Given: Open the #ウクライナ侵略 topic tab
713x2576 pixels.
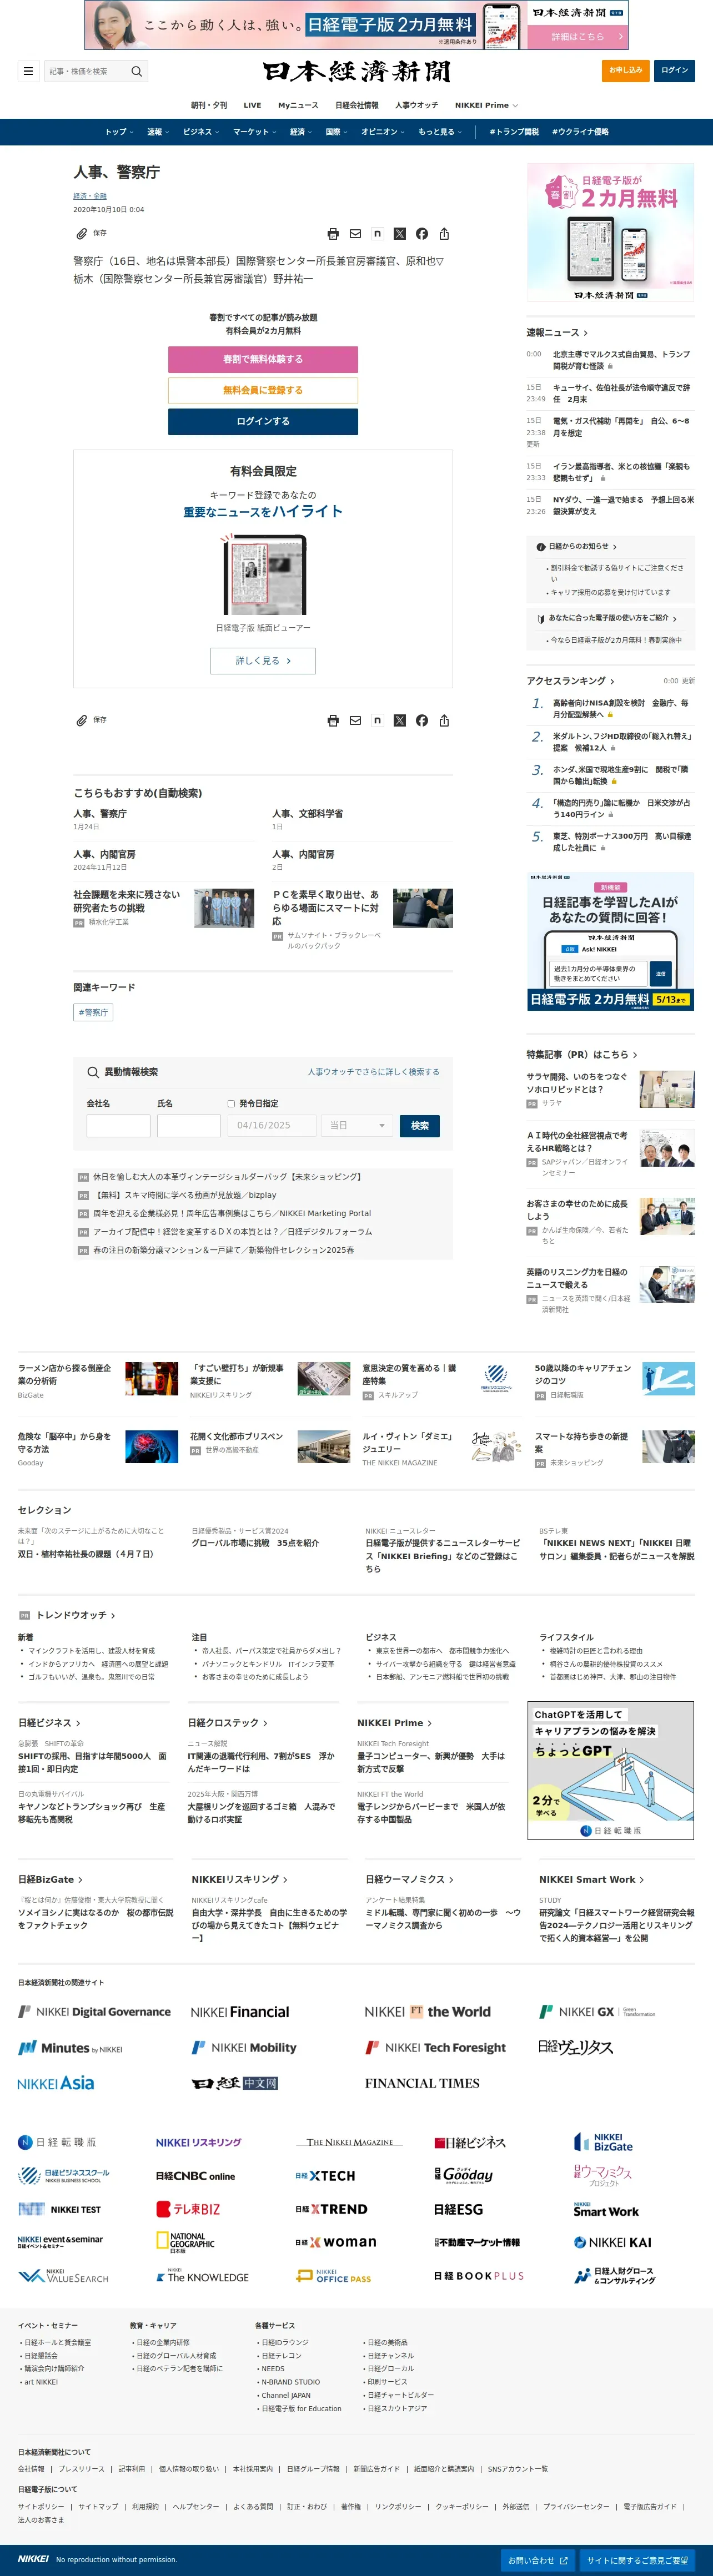Looking at the screenshot, I should (x=580, y=132).
